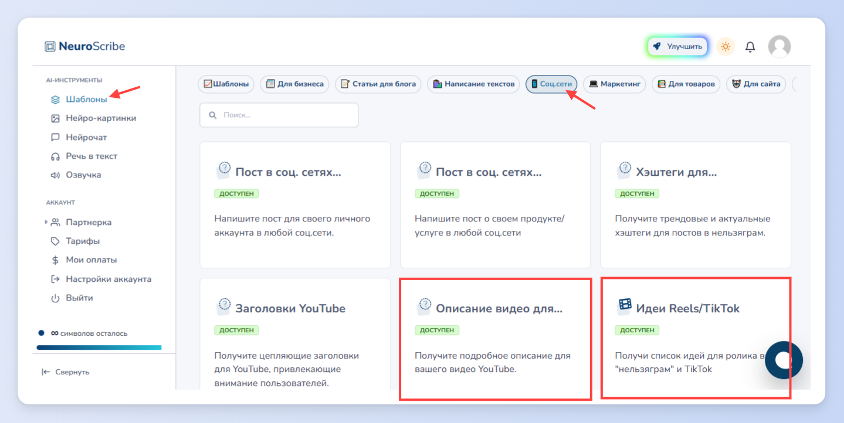Open the user avatar menu
This screenshot has height=423, width=844.
tap(779, 46)
